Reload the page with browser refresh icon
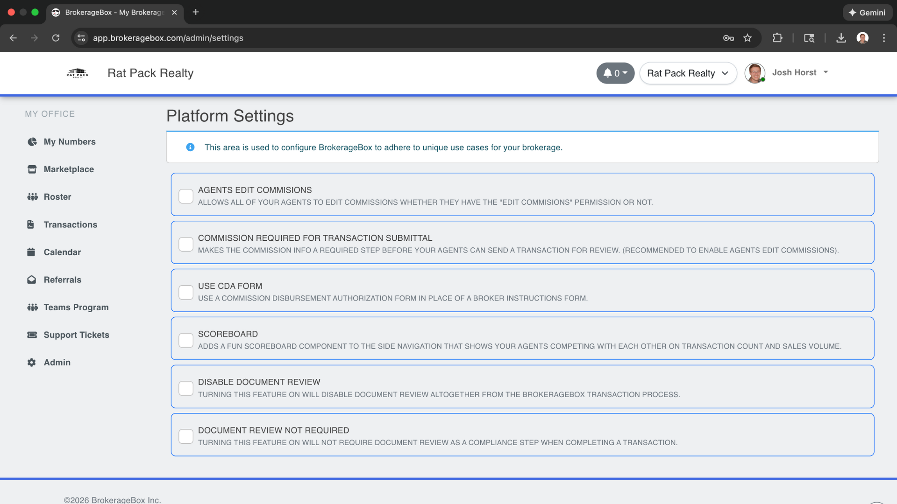Image resolution: width=897 pixels, height=504 pixels. coord(56,38)
